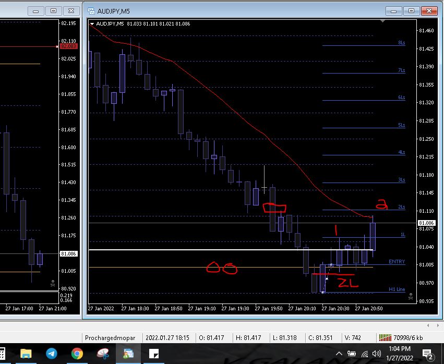Open Telegram from the taskbar

click(52, 354)
